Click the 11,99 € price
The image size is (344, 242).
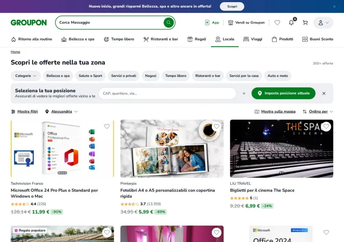41,212
